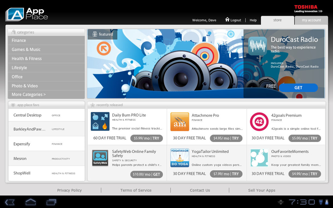Click the recently released star icon
This screenshot has width=333, height=208.
click(92, 105)
